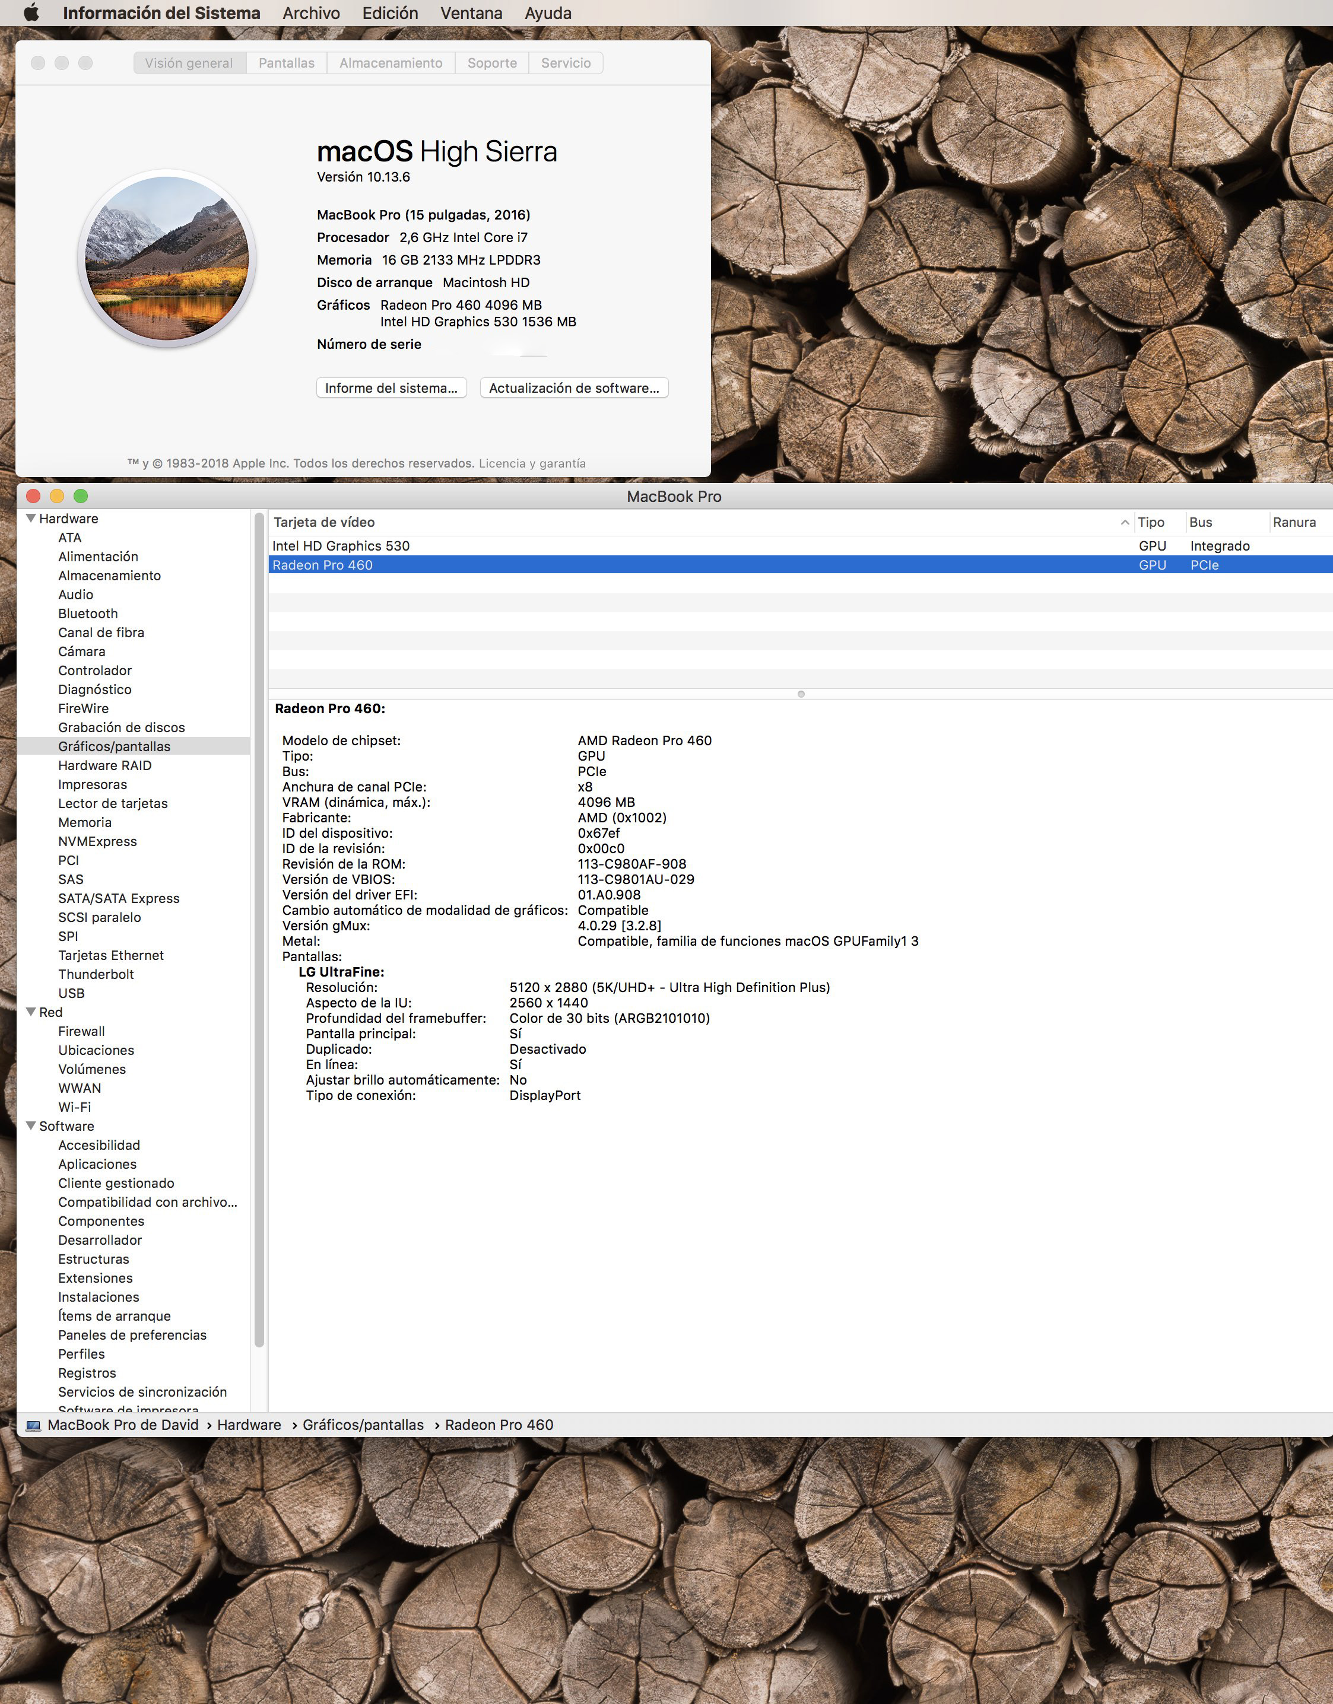Image resolution: width=1333 pixels, height=1704 pixels.
Task: Select SATA/SATA Express in sidebar
Action: [119, 898]
